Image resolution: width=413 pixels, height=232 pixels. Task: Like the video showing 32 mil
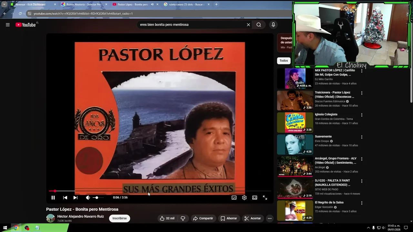[x=167, y=218]
